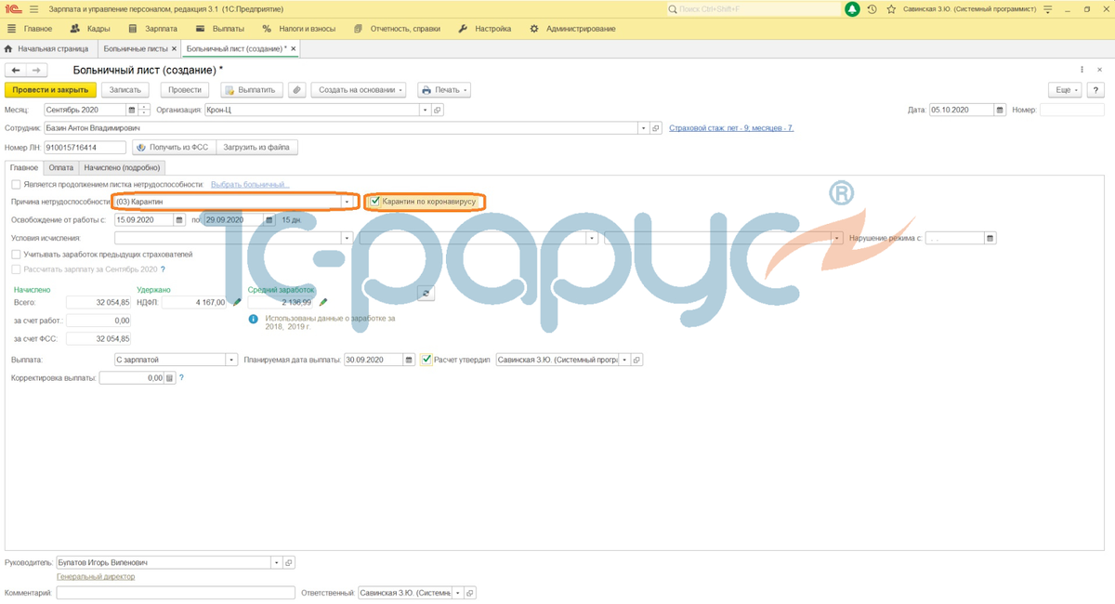Expand Сотрудник dropdown list
Viewport: 1115px width, 604px height.
coord(643,128)
